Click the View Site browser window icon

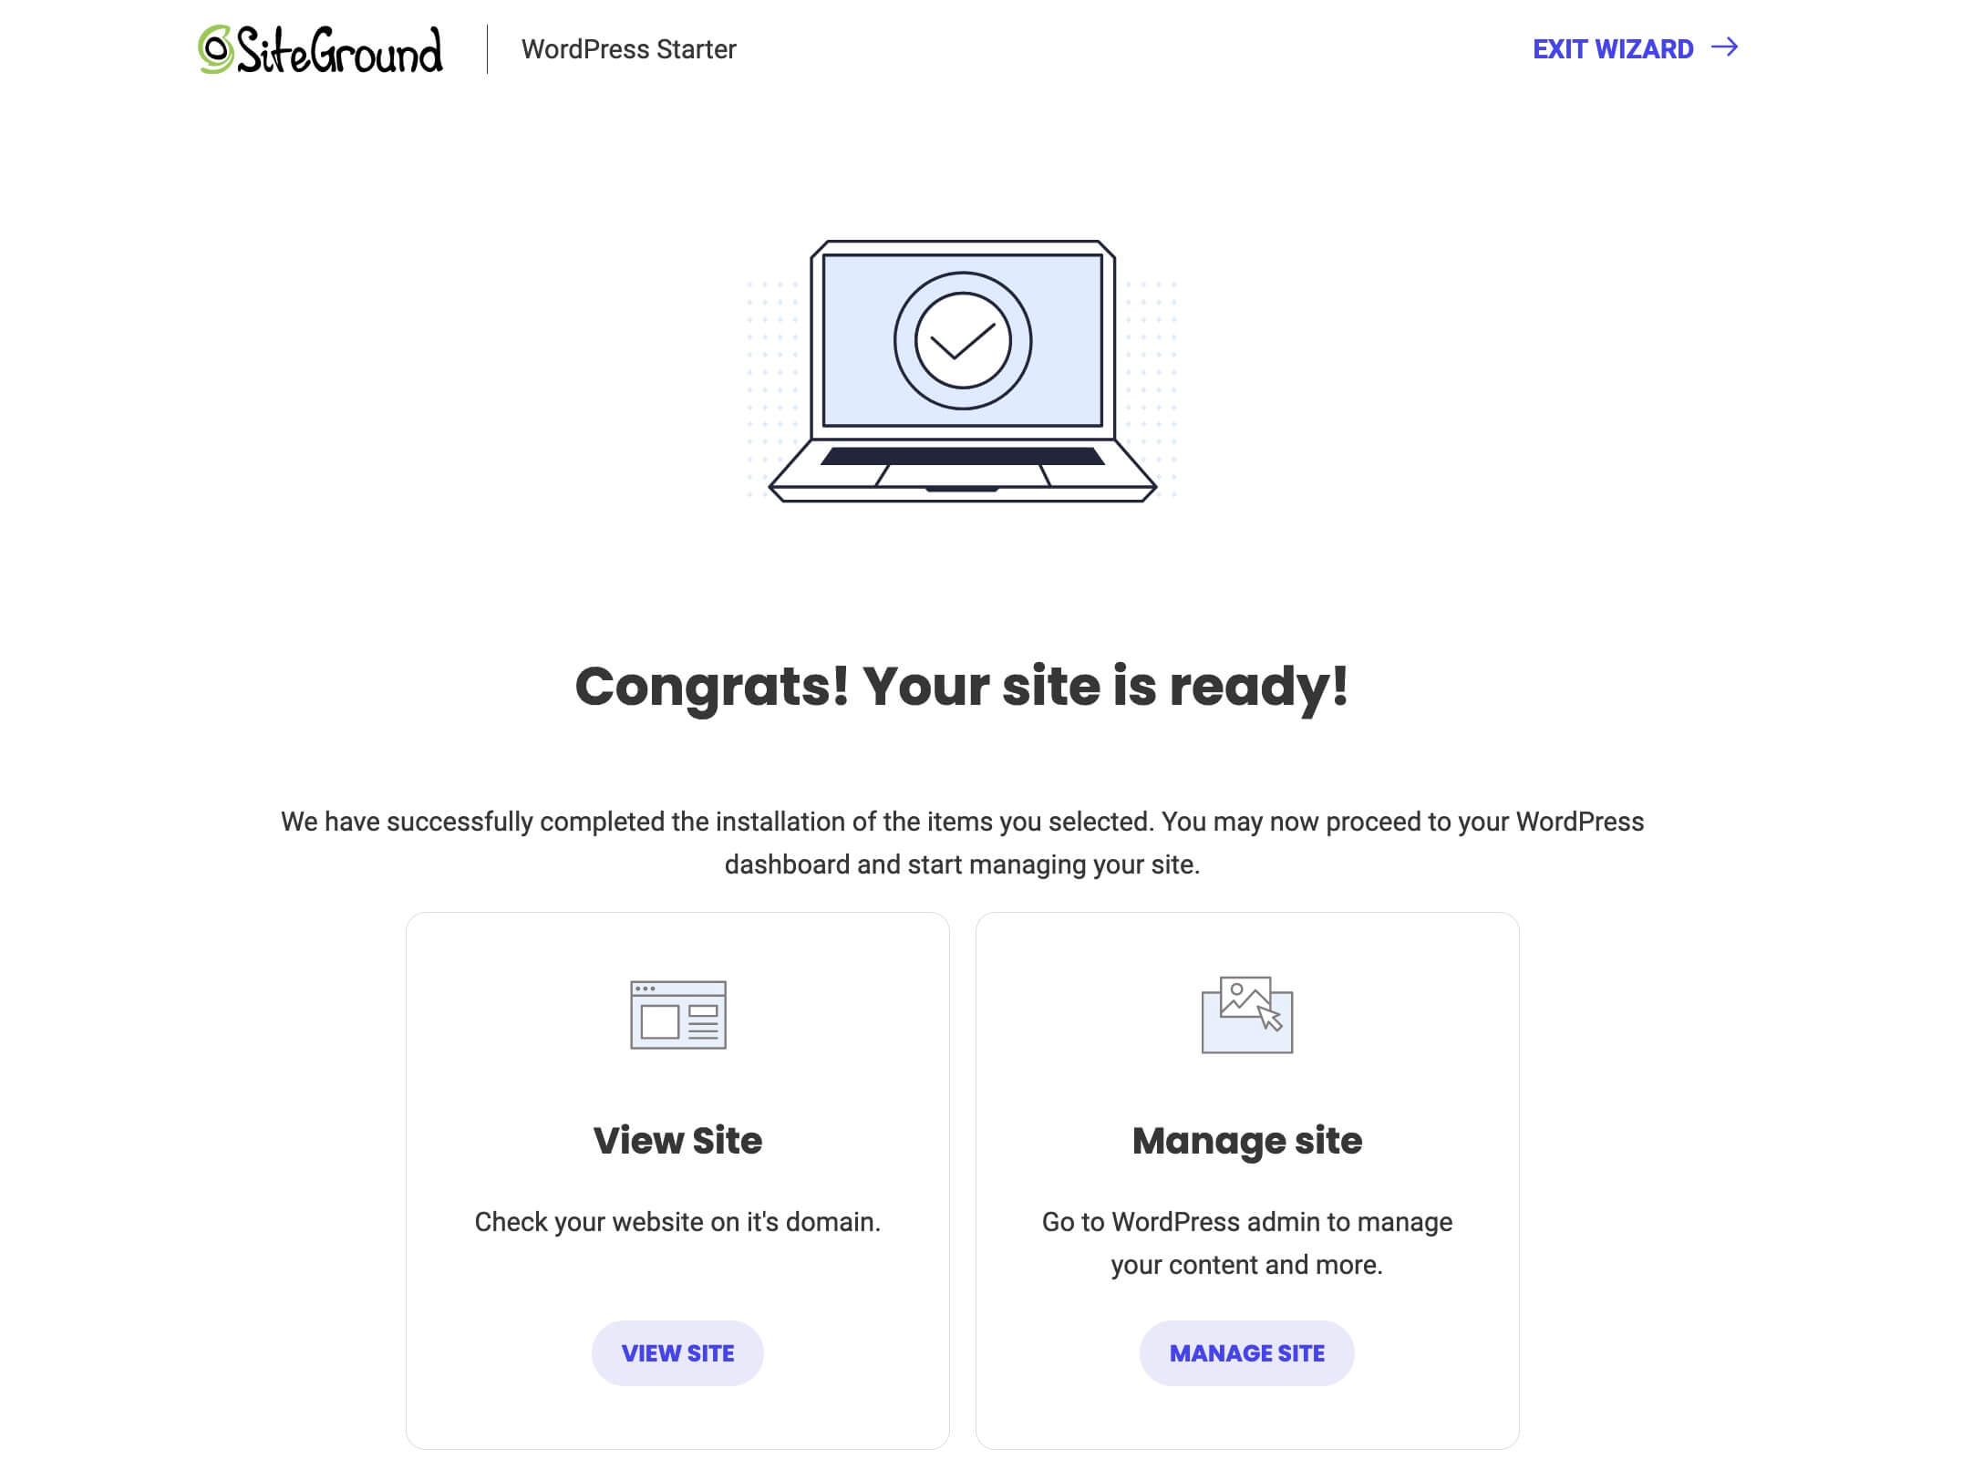pos(677,1014)
